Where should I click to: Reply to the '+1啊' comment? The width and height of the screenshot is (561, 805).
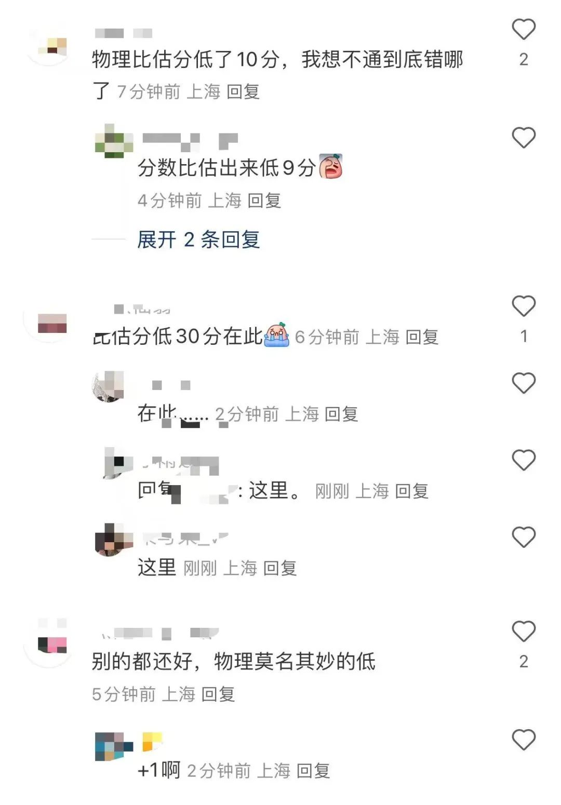[313, 771]
